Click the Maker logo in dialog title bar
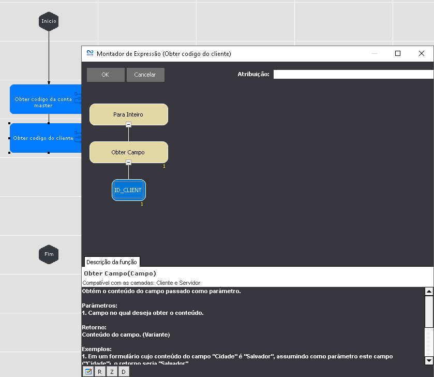434x377 pixels. click(x=89, y=53)
